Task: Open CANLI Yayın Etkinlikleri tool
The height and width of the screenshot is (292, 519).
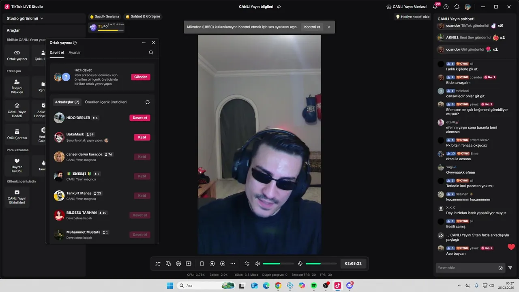Action: point(17,197)
